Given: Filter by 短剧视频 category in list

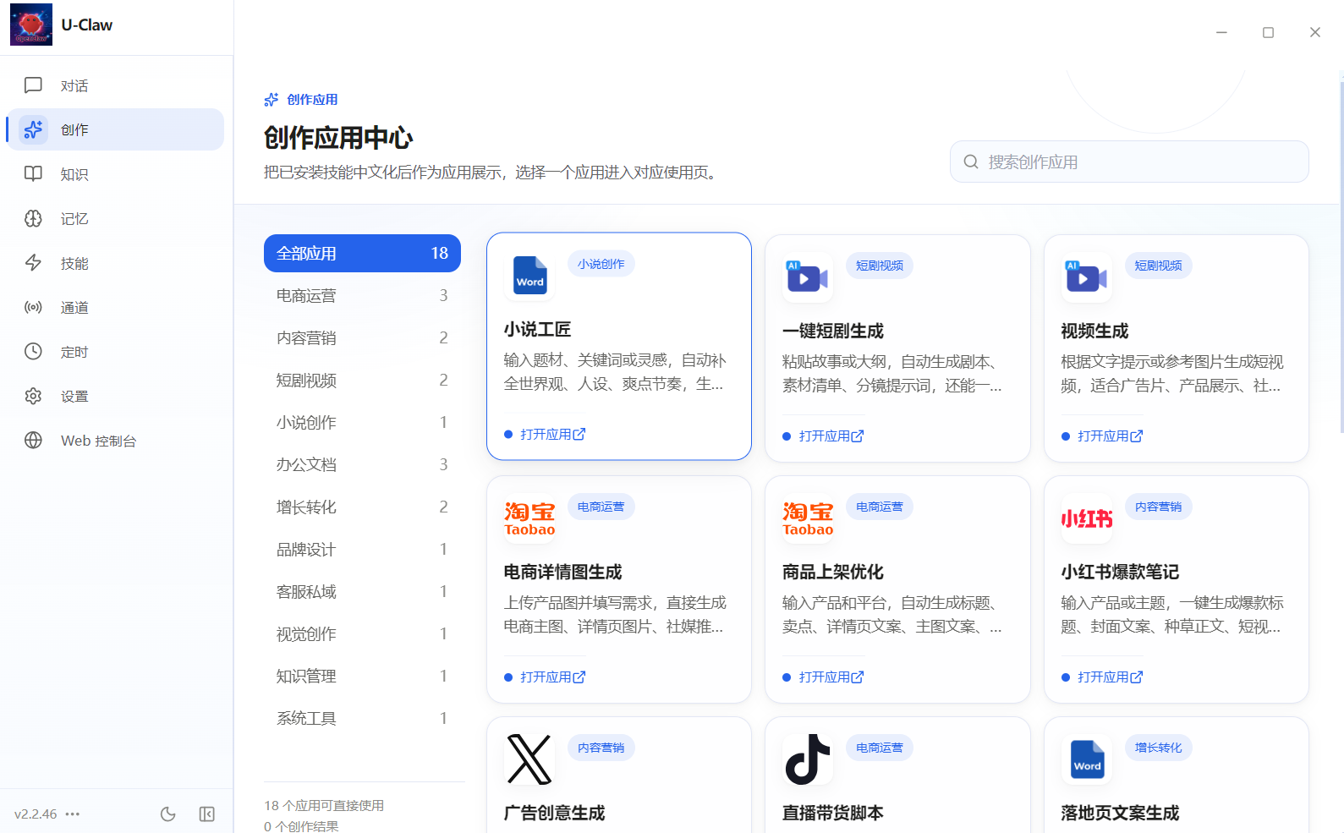Looking at the screenshot, I should (x=362, y=380).
